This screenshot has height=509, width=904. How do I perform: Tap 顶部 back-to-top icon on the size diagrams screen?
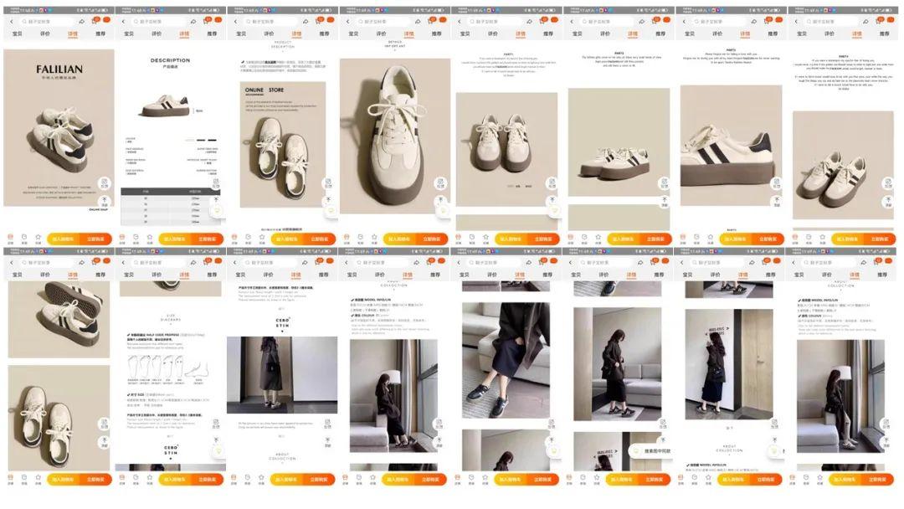(217, 440)
